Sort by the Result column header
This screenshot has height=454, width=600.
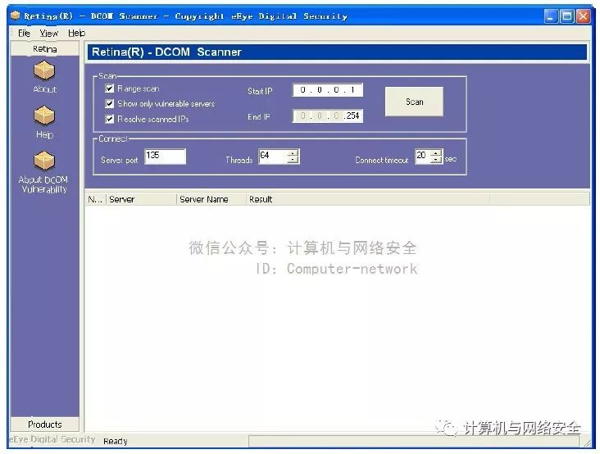[367, 199]
